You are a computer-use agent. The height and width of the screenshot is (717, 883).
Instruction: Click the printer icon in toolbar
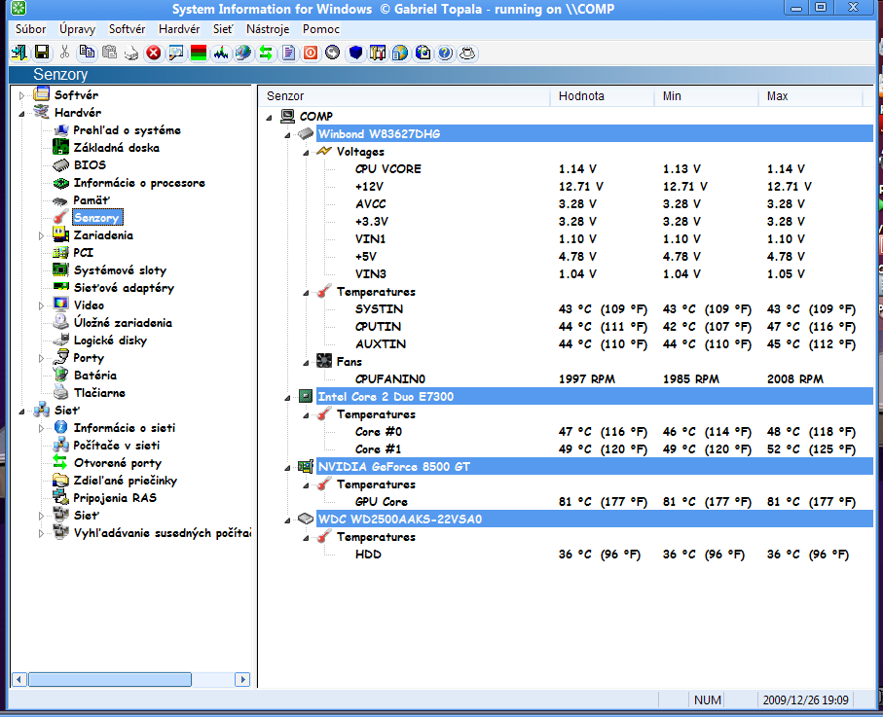coord(130,53)
